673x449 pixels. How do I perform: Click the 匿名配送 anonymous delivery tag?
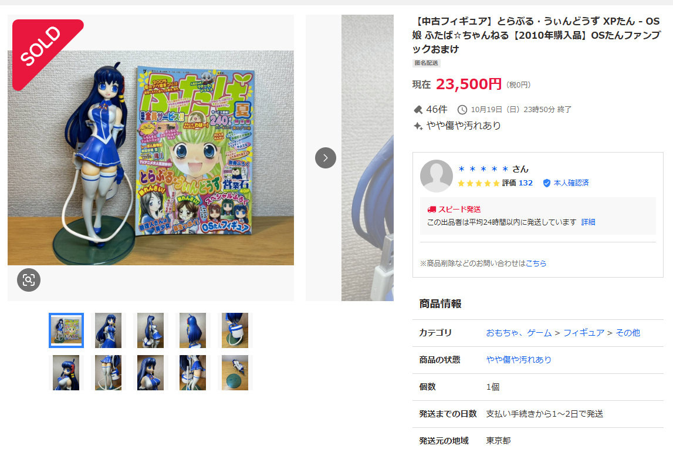[426, 63]
